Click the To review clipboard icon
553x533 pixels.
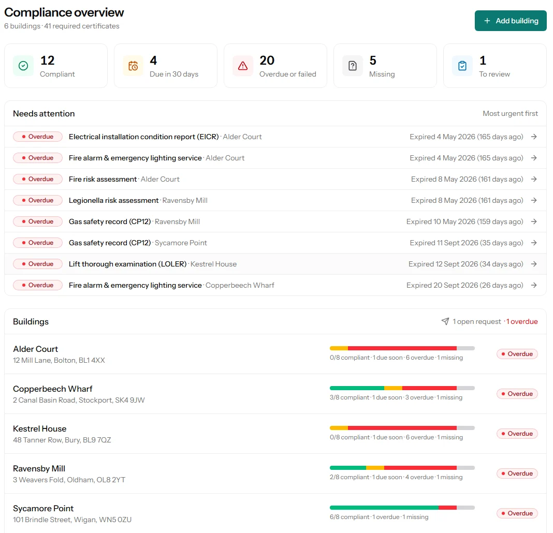(x=462, y=66)
